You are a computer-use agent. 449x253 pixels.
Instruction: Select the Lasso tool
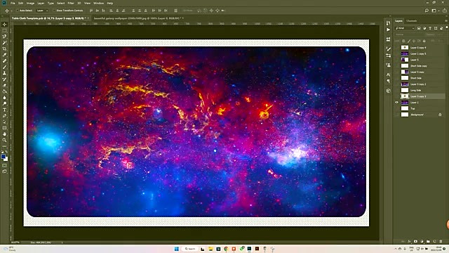(4, 37)
